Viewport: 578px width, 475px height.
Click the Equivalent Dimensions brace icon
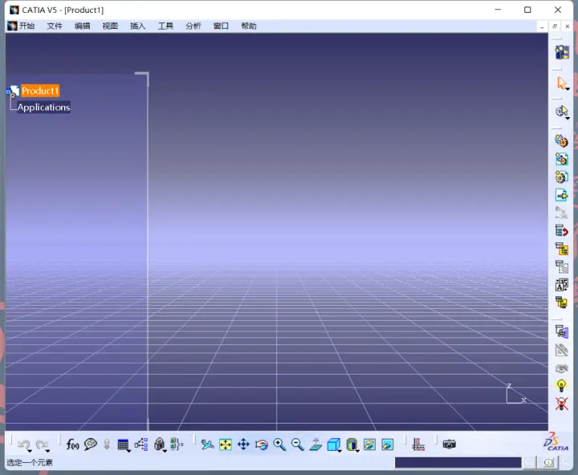177,445
